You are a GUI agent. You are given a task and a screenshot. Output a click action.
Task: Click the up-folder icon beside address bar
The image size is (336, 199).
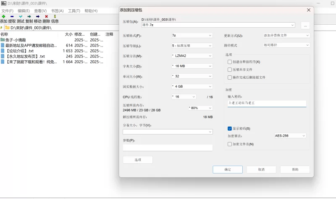[x=1, y=28]
